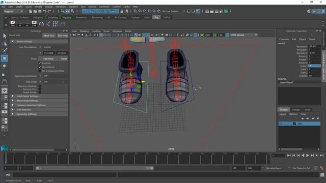The image size is (326, 183).
Task: Redo the action via toolbar arrow
Action: coord(49,11)
